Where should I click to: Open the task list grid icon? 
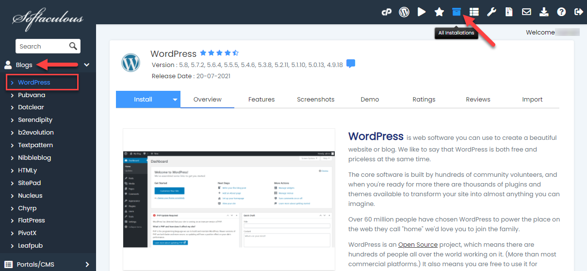click(x=474, y=12)
